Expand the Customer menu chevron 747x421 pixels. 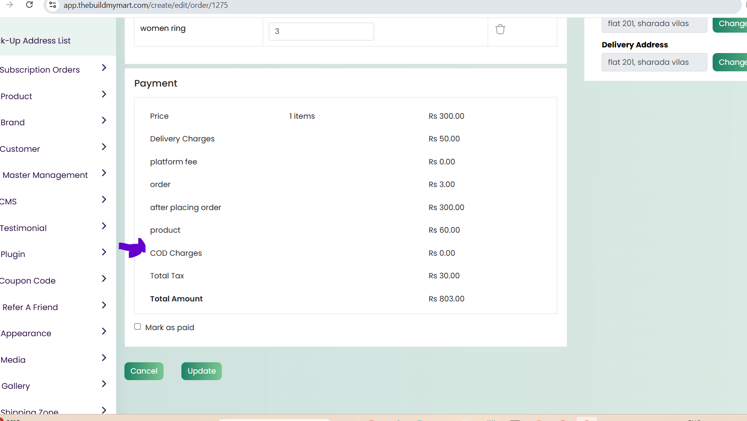coord(104,147)
